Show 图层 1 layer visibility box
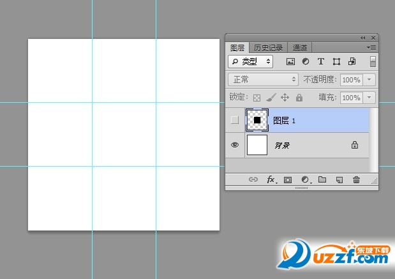 click(235, 120)
